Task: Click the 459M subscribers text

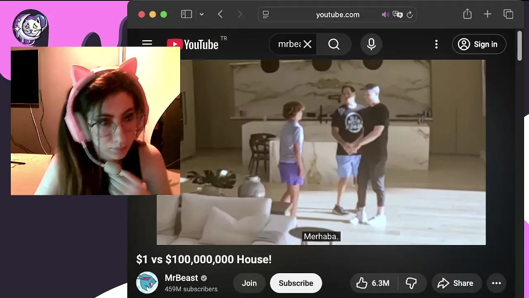Action: (191, 289)
